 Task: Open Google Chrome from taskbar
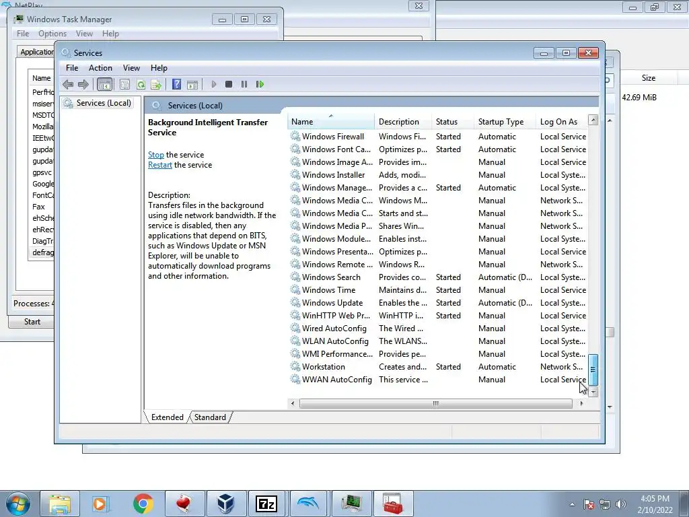[143, 504]
